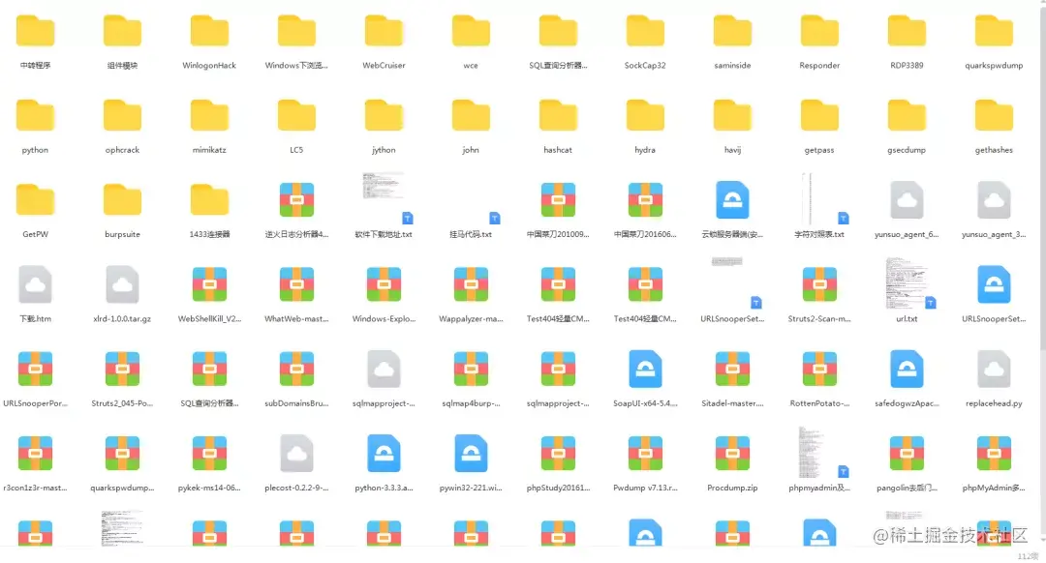Select the WebShellKill_V2... archive
1046x563 pixels.
(x=209, y=284)
